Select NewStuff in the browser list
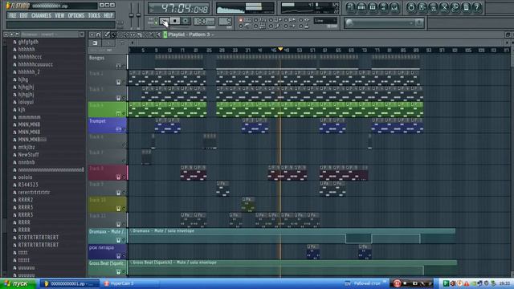Screen dimensions: 514x289 [29, 155]
